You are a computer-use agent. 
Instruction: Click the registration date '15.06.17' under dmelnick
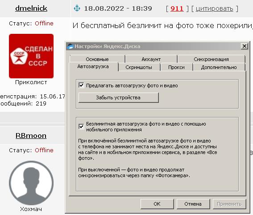[53, 97]
